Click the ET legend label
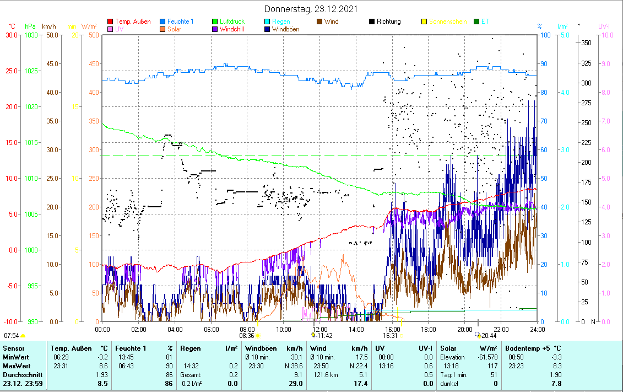 click(485, 22)
